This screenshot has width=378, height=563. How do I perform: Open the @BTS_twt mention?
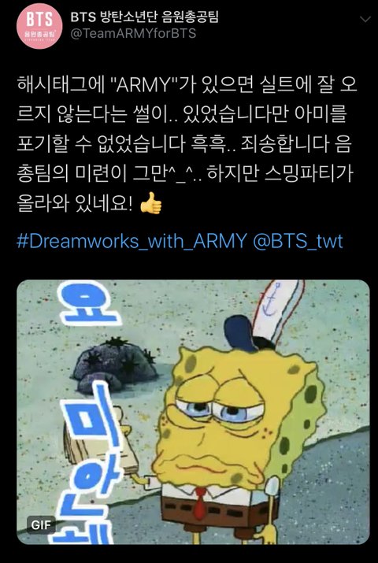pyautogui.click(x=298, y=241)
